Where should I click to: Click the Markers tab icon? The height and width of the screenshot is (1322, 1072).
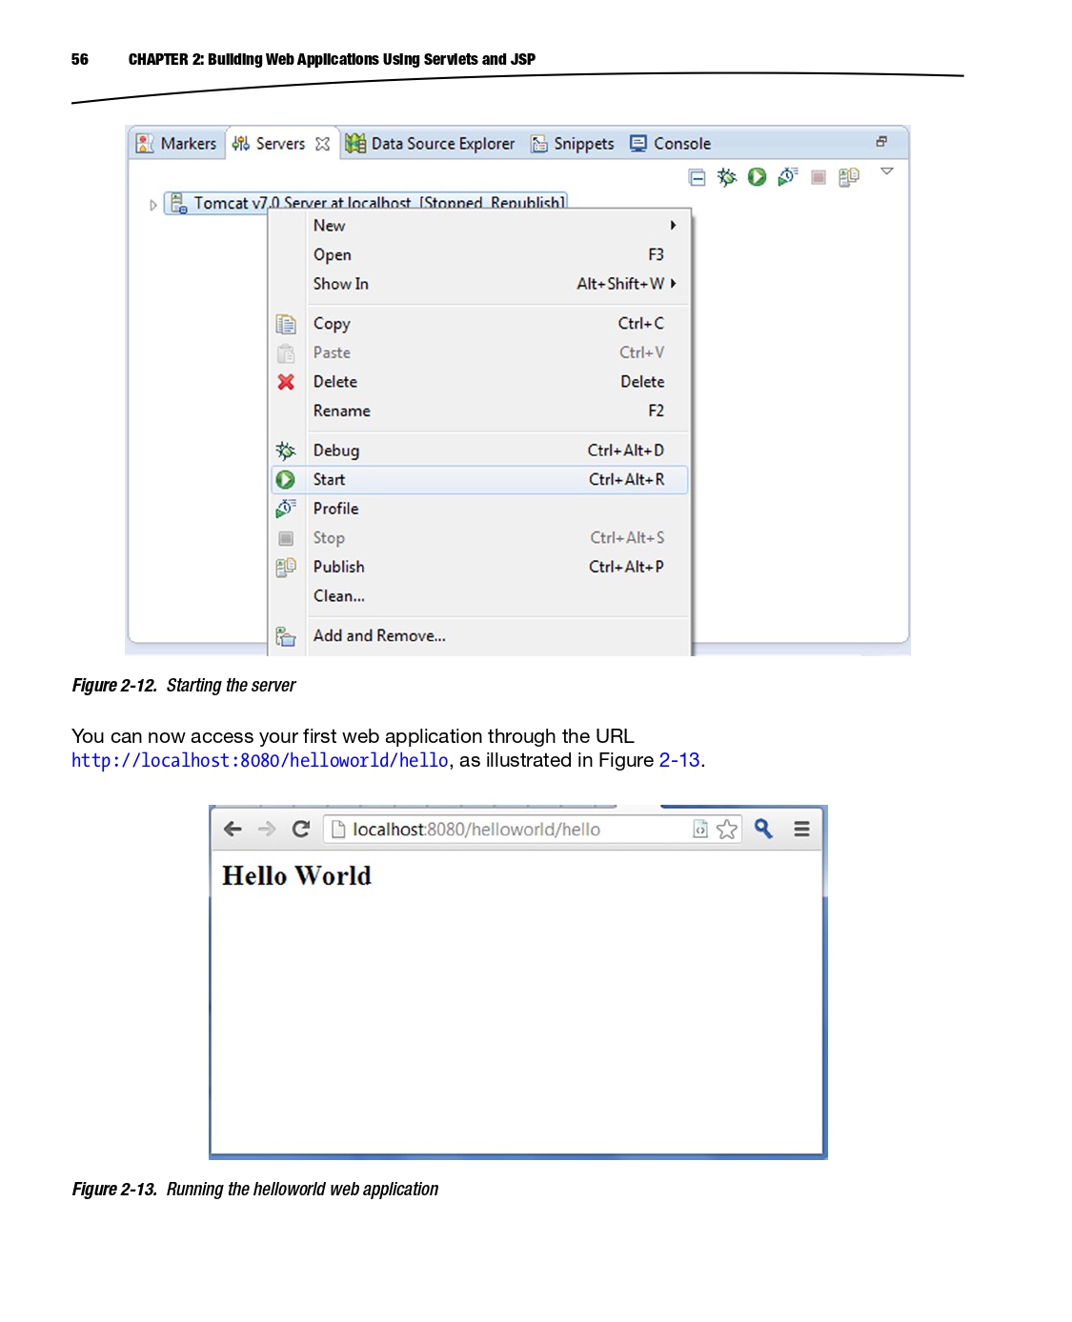click(x=145, y=144)
